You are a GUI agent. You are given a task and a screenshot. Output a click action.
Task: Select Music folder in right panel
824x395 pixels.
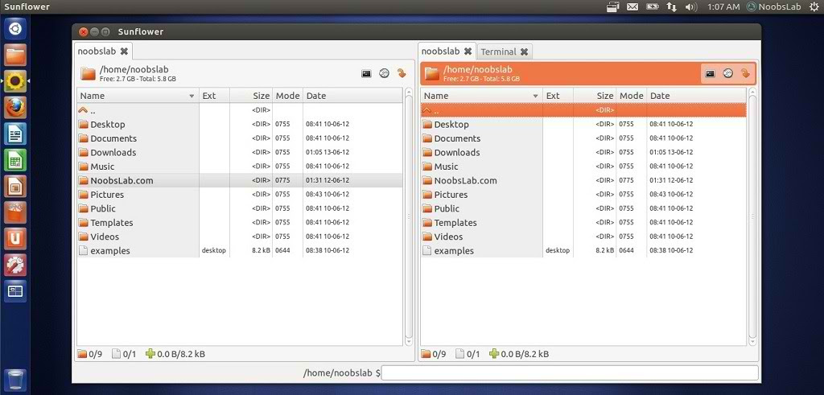583,167
